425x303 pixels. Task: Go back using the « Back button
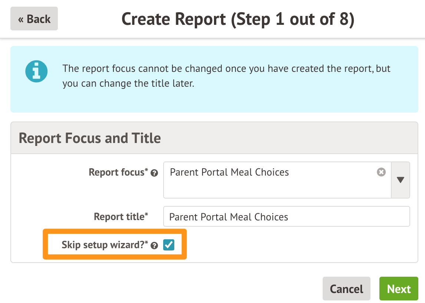coord(34,19)
